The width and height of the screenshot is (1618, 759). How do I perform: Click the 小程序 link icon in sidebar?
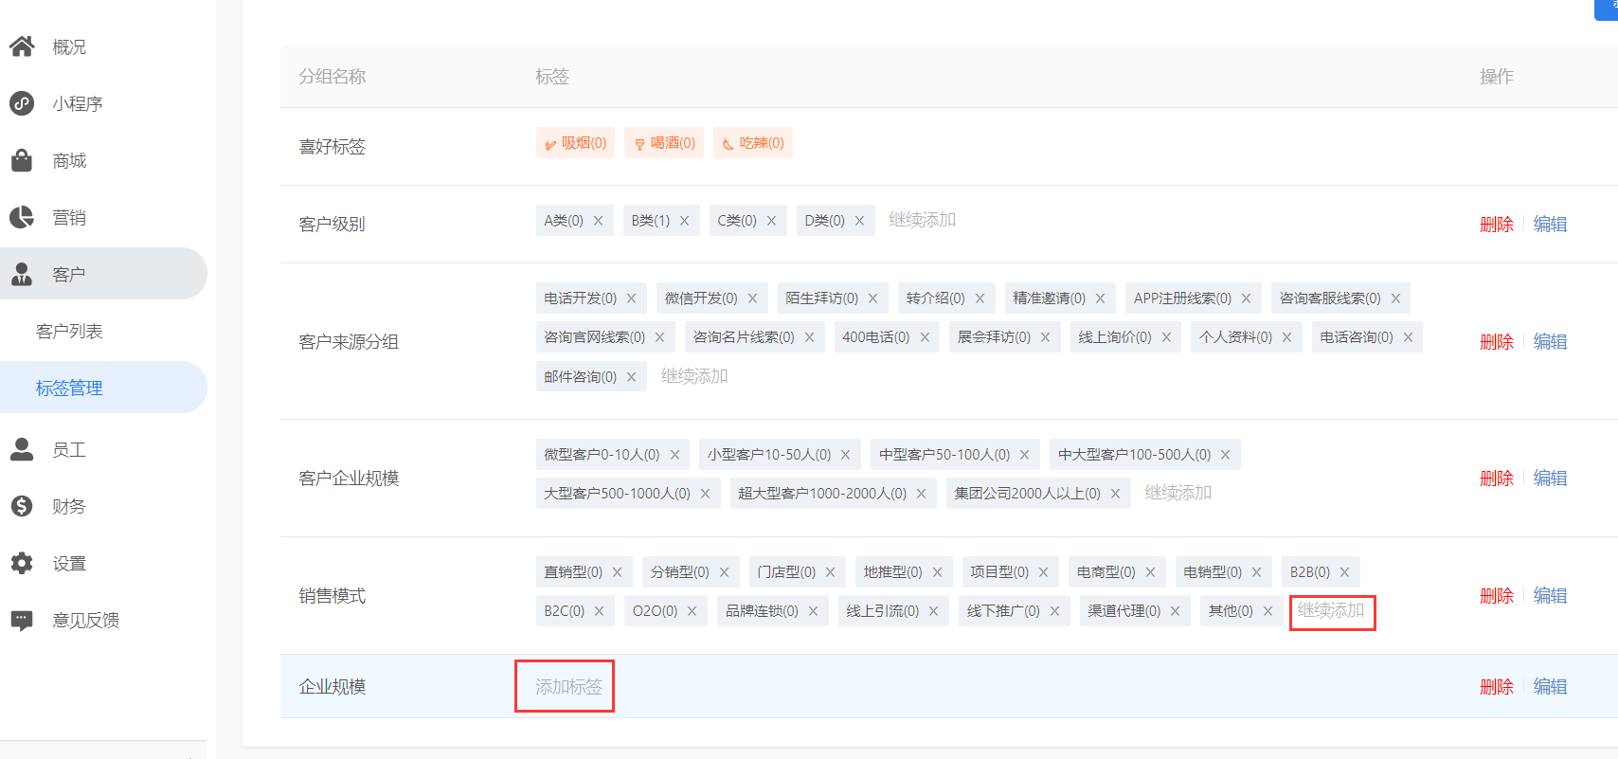click(22, 103)
